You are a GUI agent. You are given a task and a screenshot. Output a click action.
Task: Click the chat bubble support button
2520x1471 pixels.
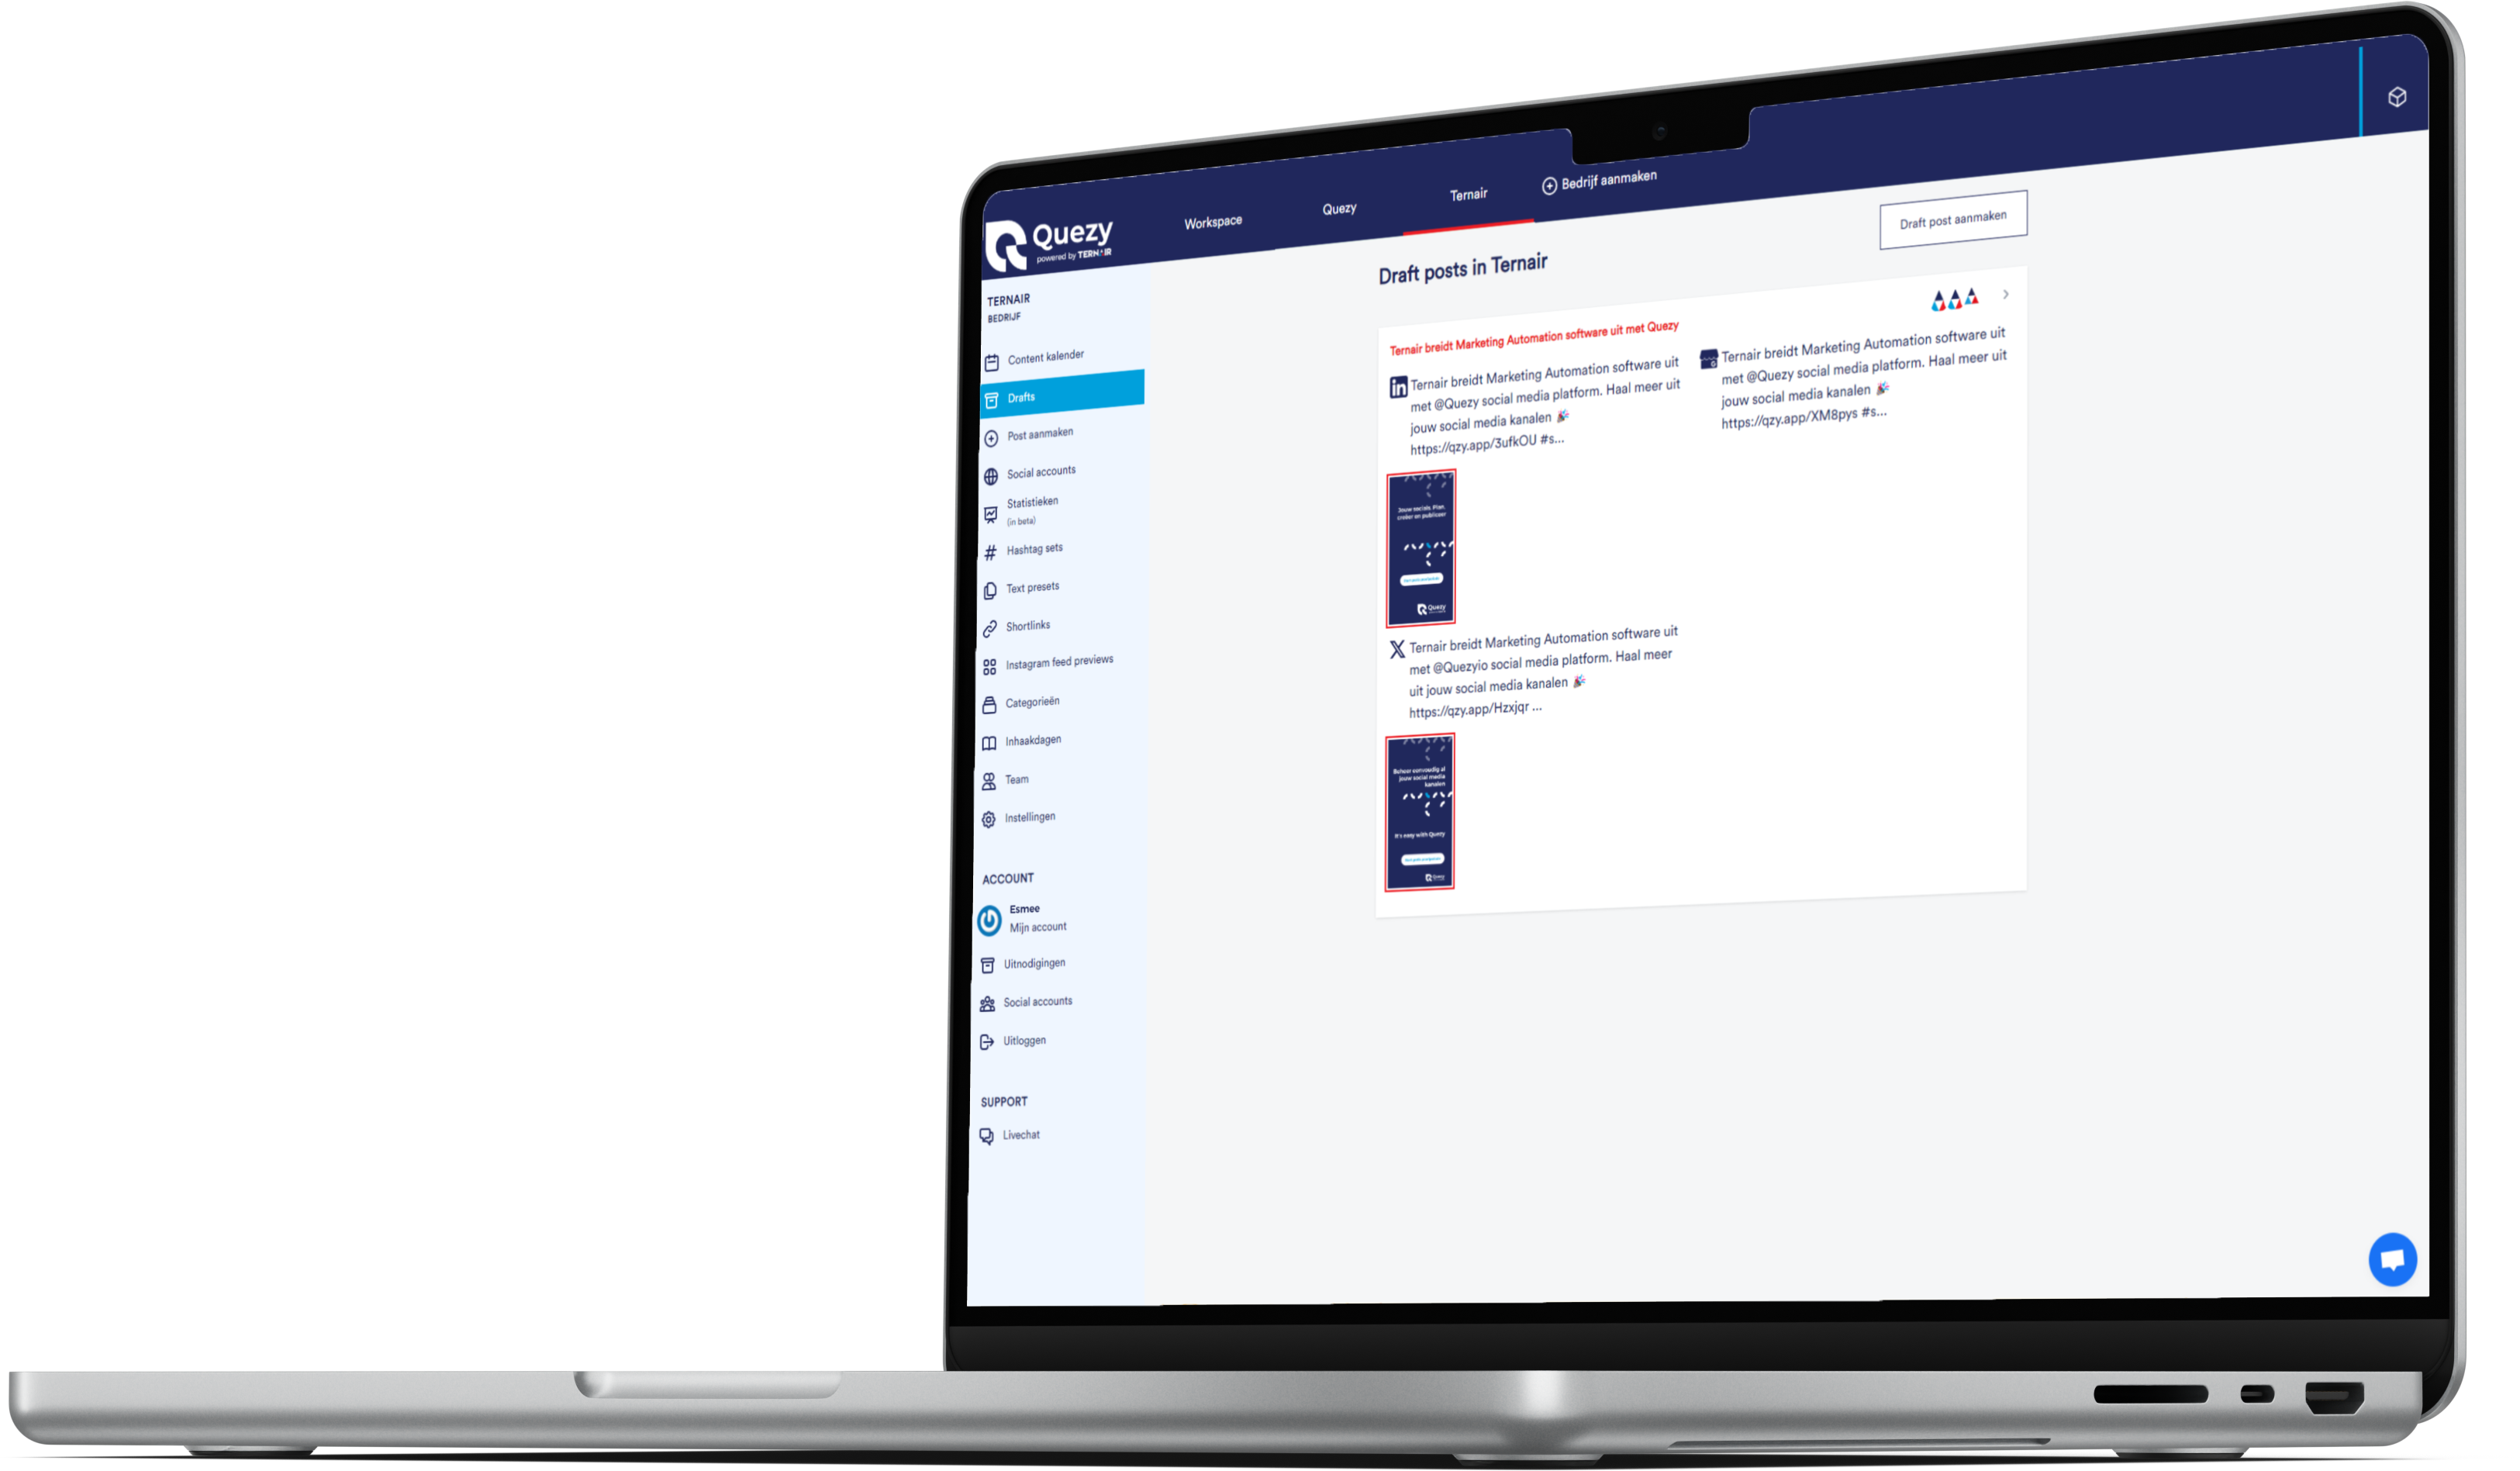coord(2389,1259)
